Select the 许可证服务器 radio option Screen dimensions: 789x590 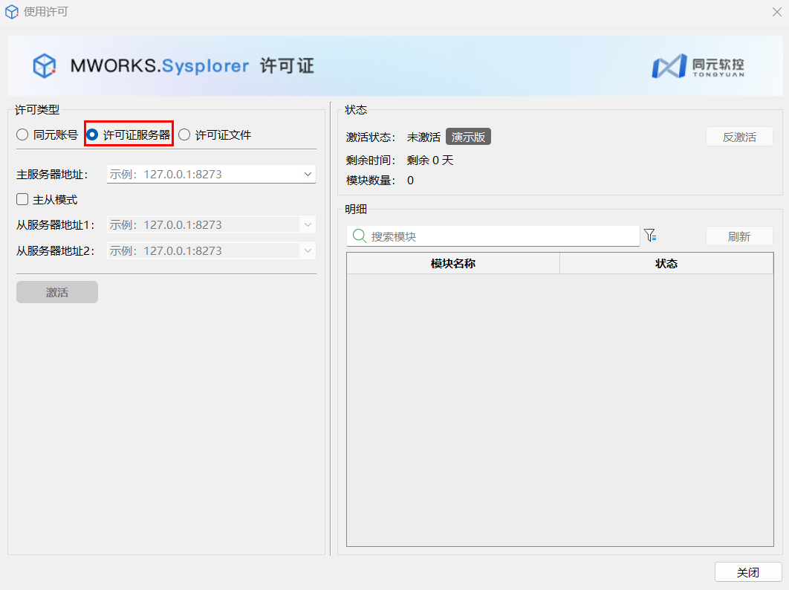tap(93, 135)
